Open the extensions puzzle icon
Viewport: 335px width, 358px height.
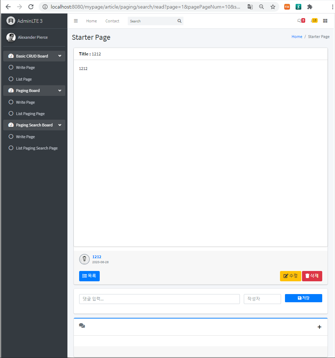coord(310,7)
